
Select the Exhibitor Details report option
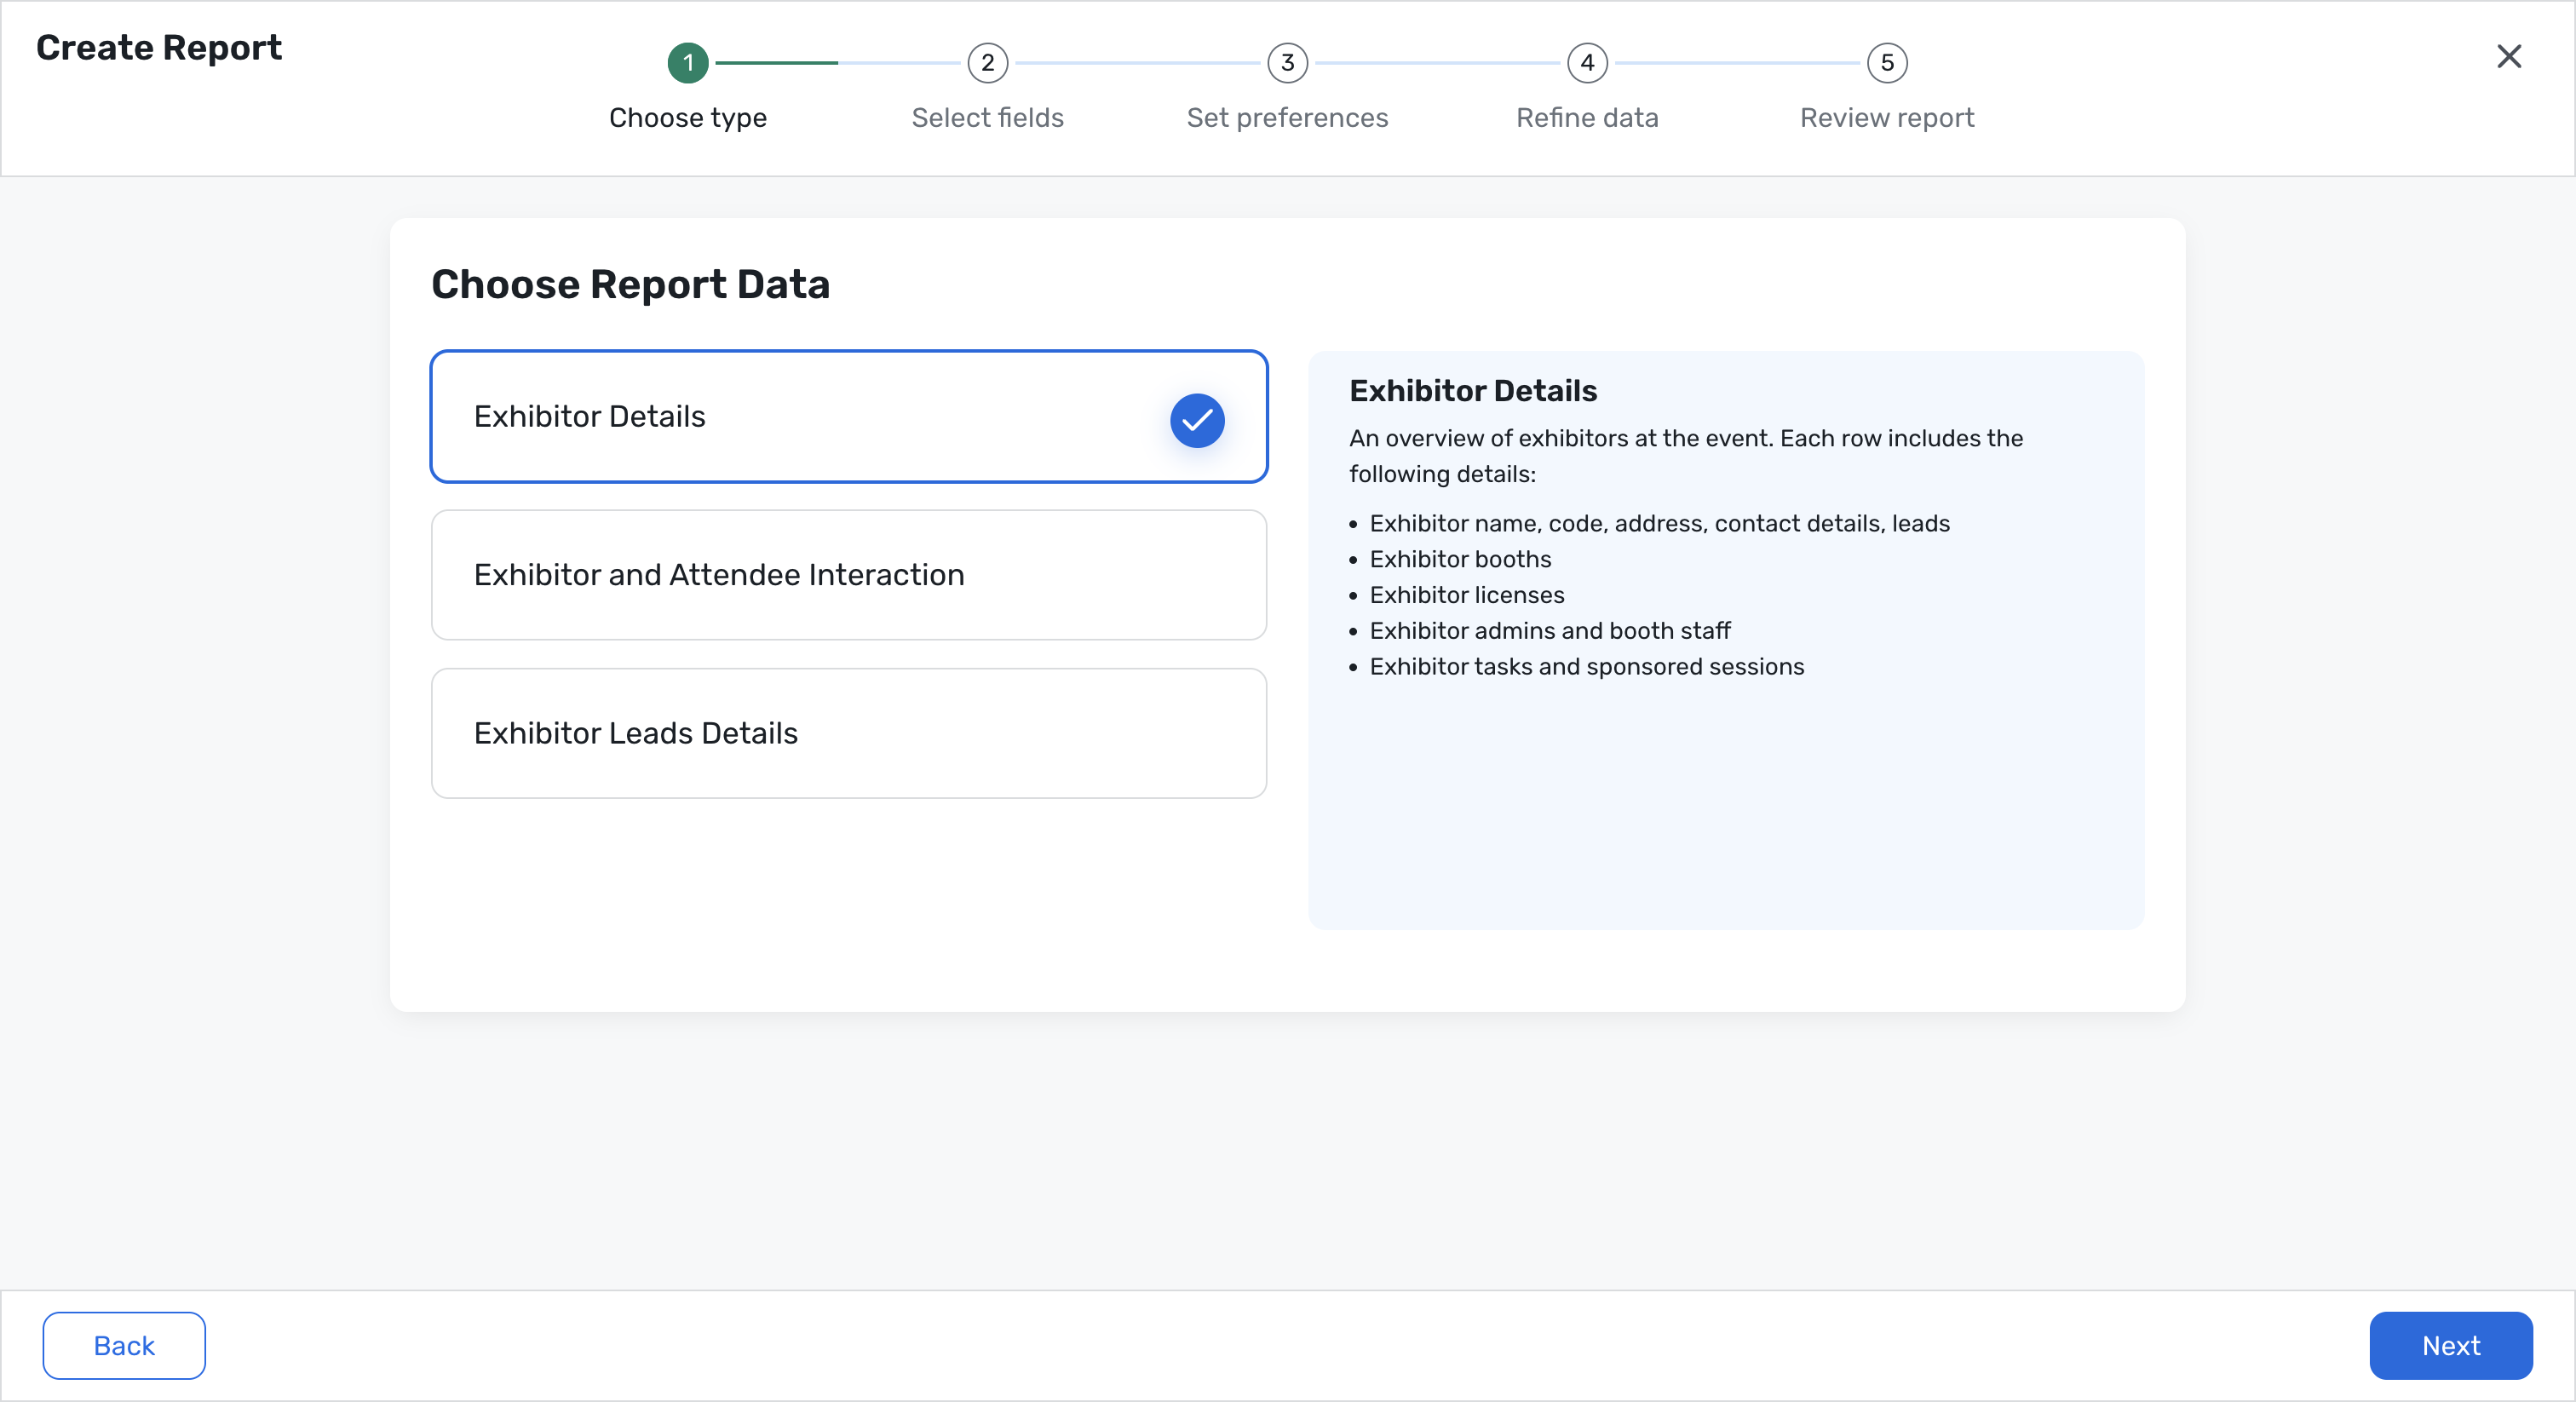pyautogui.click(x=800, y=416)
